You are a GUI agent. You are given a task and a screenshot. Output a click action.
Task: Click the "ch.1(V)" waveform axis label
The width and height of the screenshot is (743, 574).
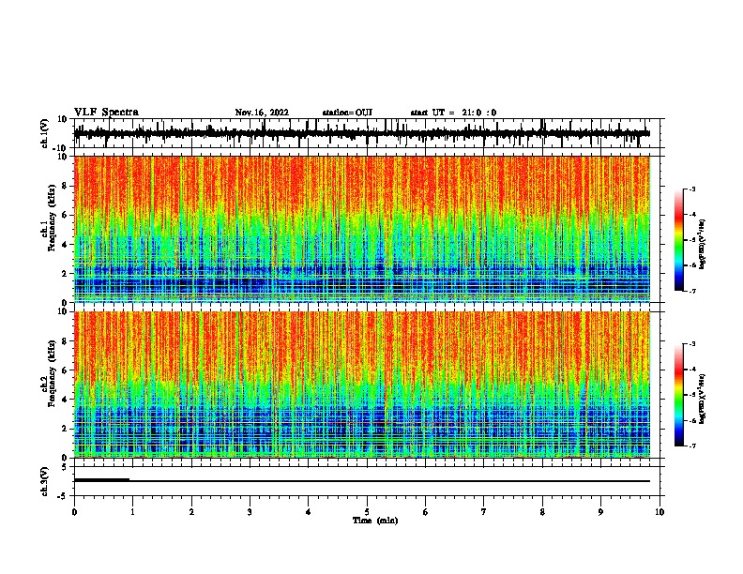coord(45,133)
